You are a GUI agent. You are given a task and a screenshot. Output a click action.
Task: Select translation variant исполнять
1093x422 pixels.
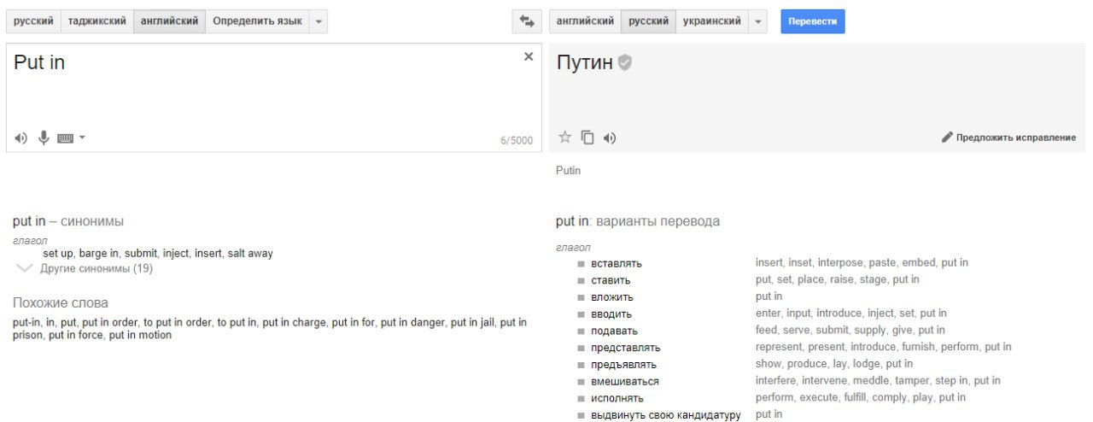(x=617, y=398)
